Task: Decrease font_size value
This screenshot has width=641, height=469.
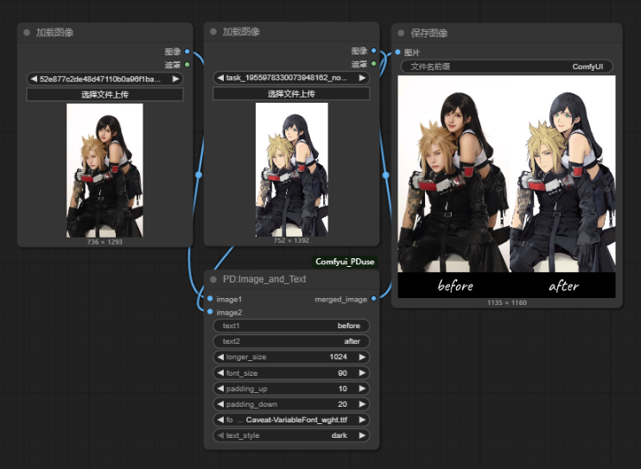Action: pyautogui.click(x=220, y=373)
